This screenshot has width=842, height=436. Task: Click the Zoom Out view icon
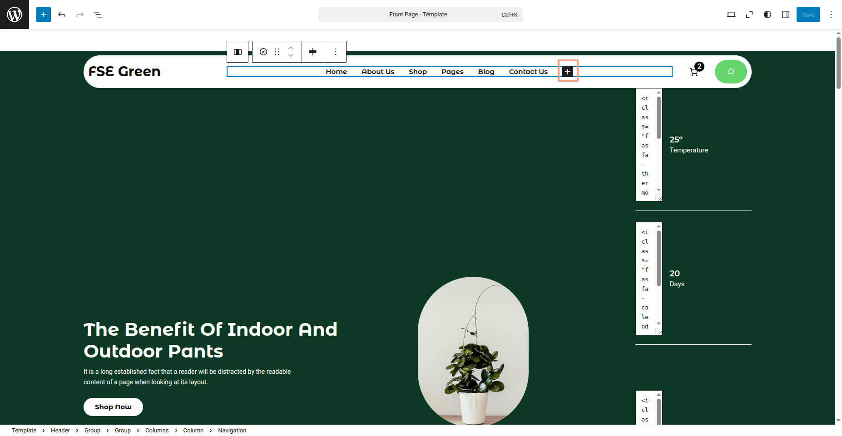[749, 15]
